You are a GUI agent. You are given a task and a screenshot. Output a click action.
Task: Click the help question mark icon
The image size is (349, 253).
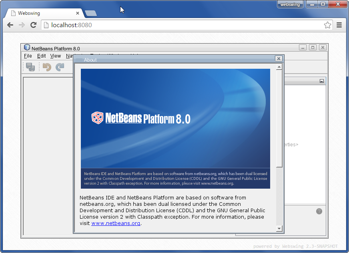(319, 211)
